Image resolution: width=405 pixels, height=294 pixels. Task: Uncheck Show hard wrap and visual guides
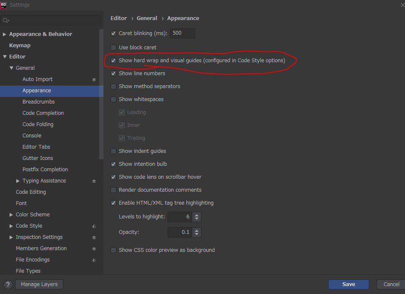113,61
